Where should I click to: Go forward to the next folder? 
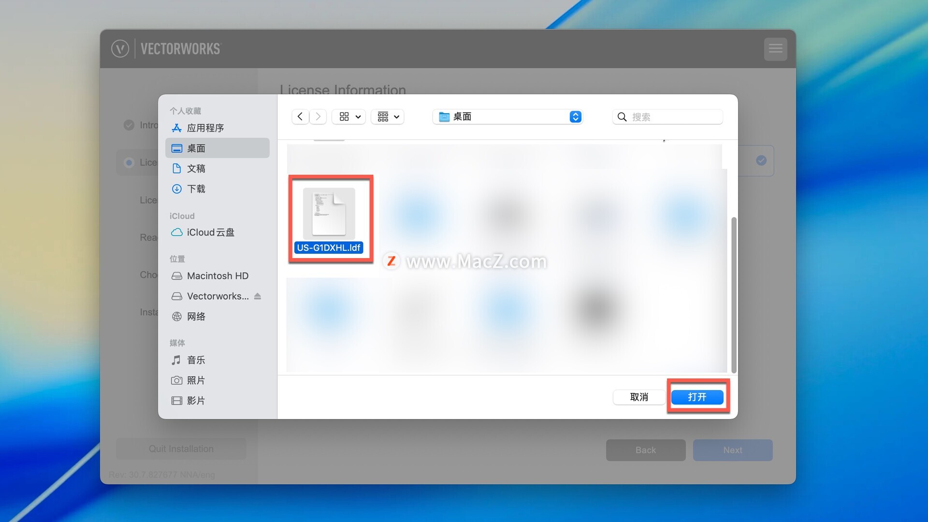(x=318, y=116)
